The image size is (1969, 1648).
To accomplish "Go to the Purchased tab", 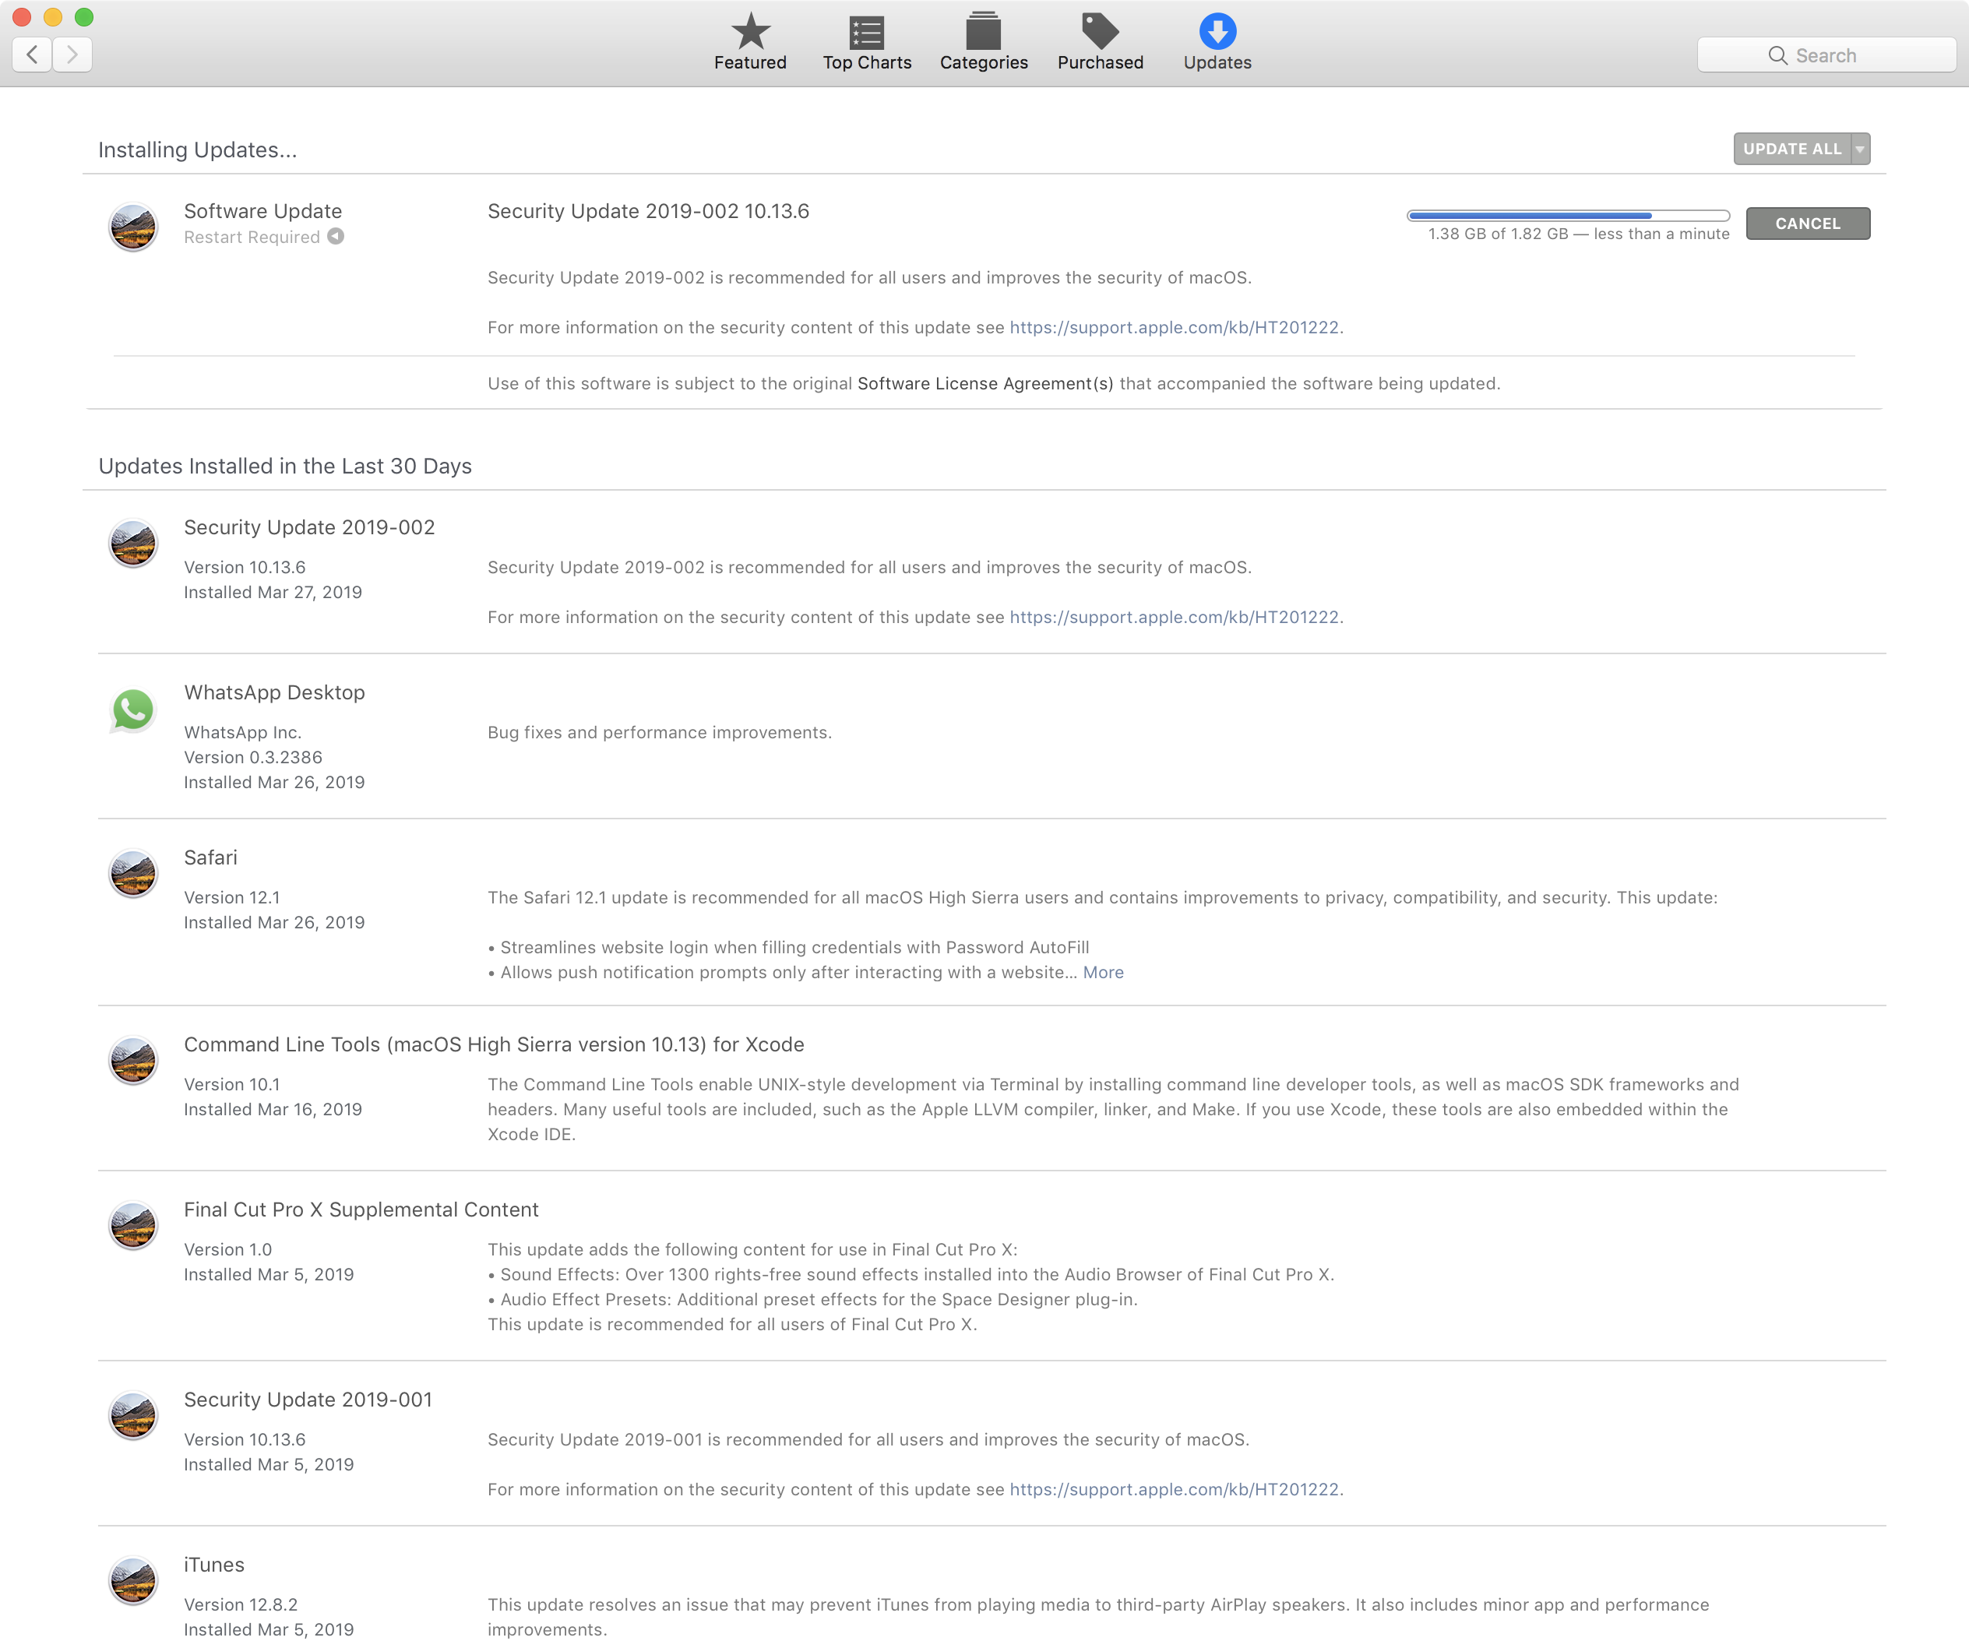I will pyautogui.click(x=1100, y=42).
